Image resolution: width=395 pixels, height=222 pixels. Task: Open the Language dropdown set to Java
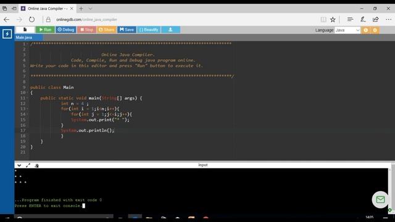click(x=347, y=30)
